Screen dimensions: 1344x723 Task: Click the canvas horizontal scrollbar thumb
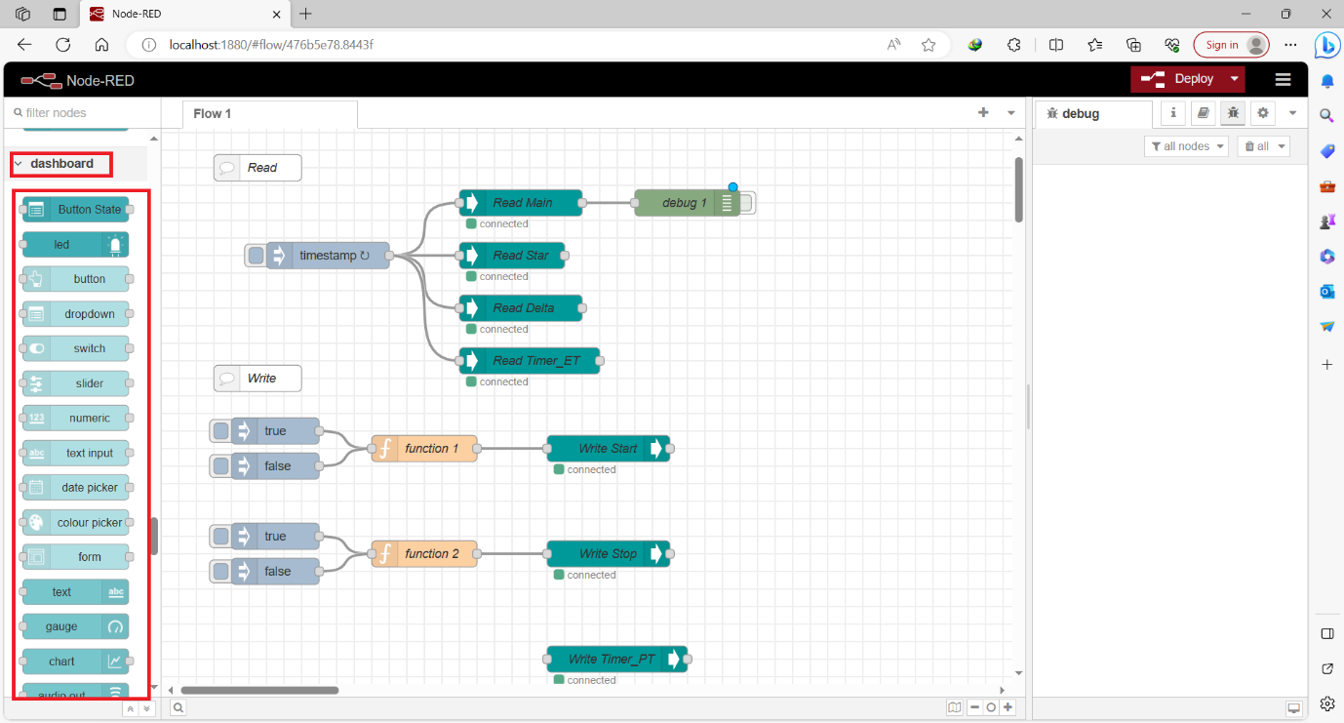click(x=259, y=690)
